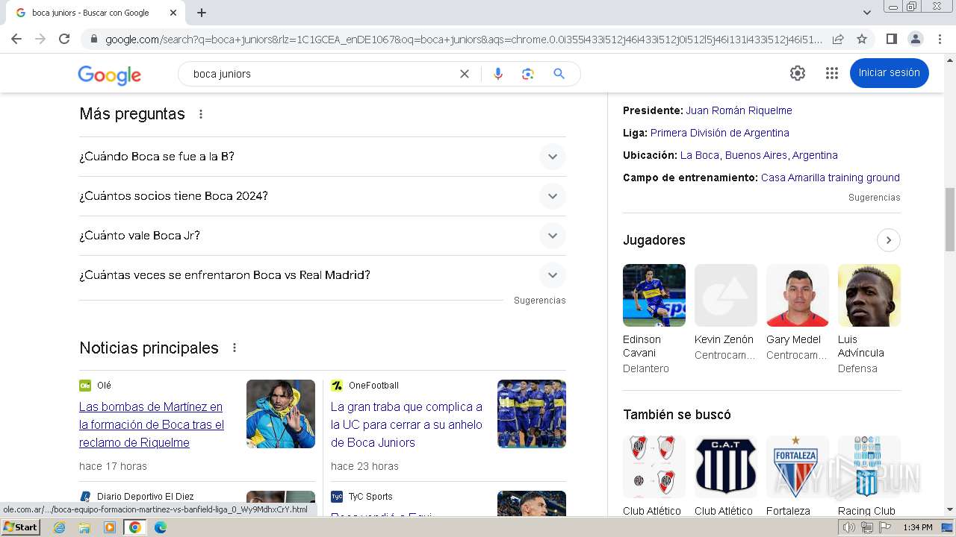
Task: Open Gary Medel player photo
Action: 798,295
